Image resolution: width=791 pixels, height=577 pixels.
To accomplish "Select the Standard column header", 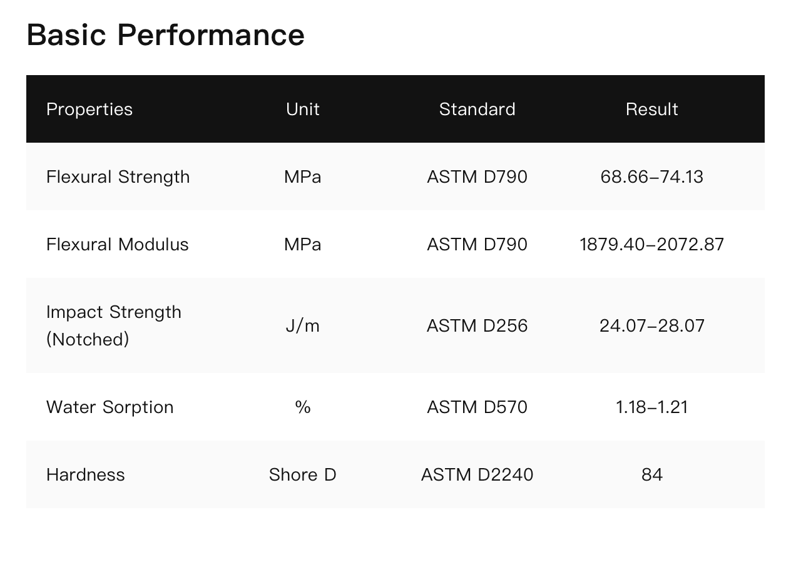I will pos(477,110).
